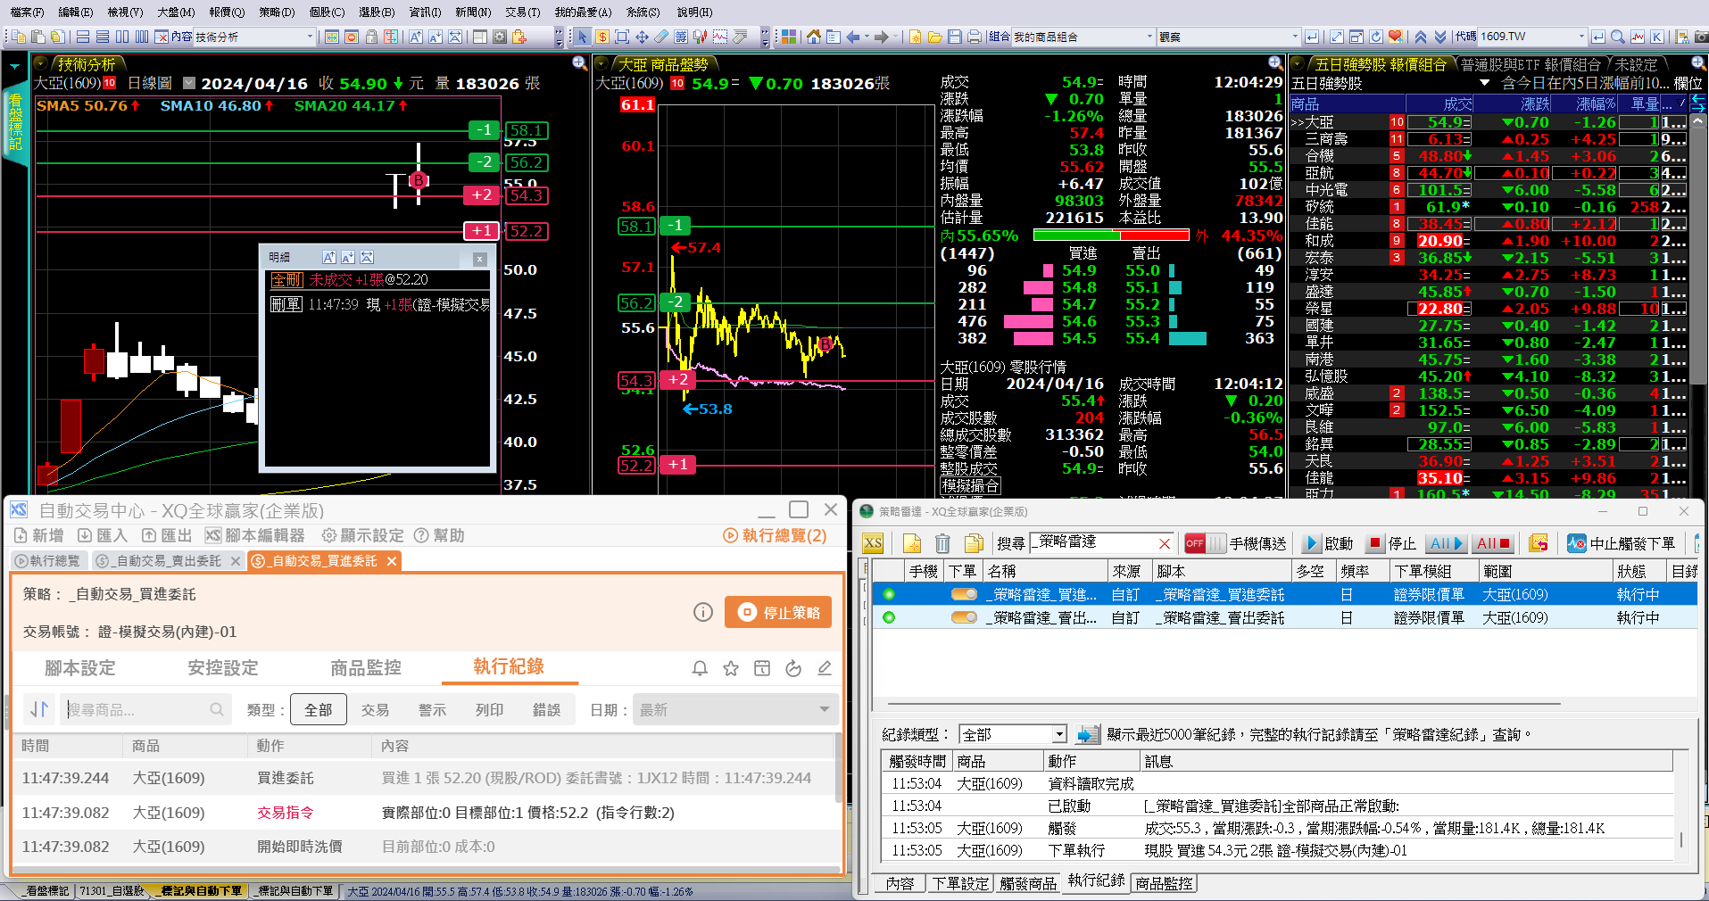
Task: Select the dollar sign tool in top toolbar
Action: coord(602,37)
